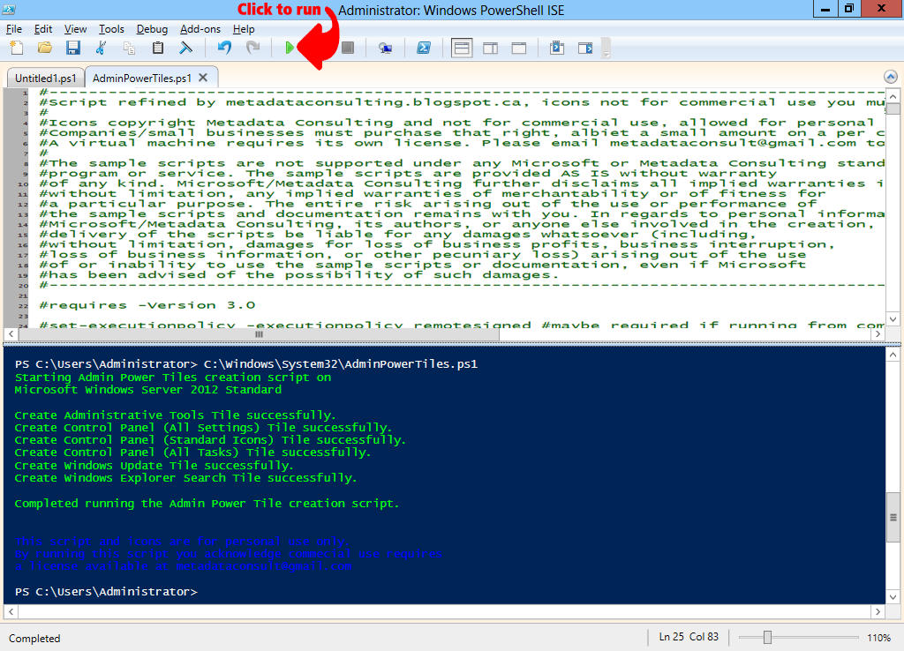Click script pane vertical scrollbar down arrow
The width and height of the screenshot is (904, 651).
893,319
